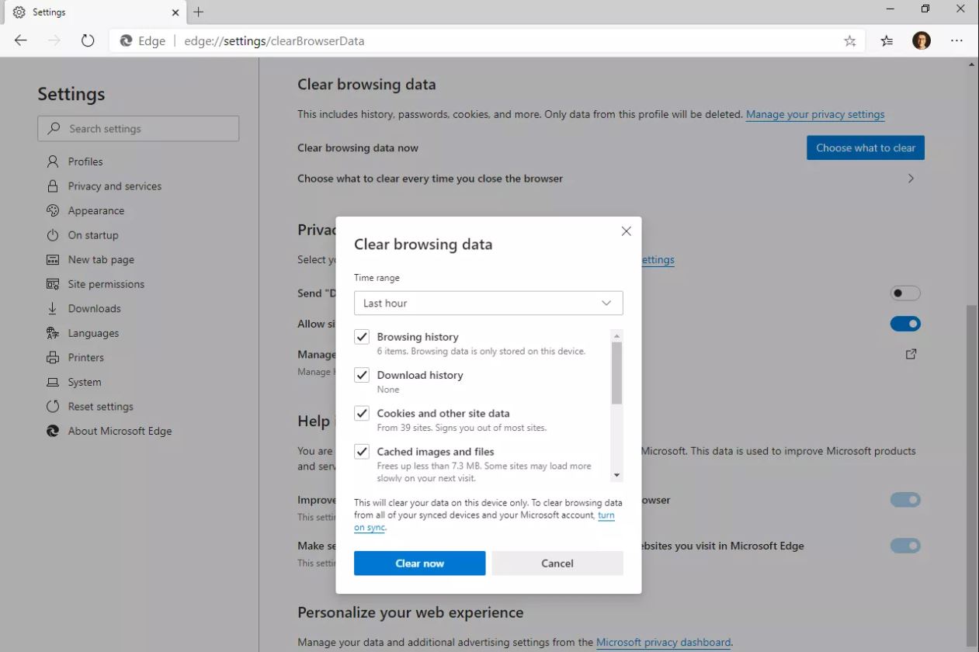Open the Edge settings and more menu
979x652 pixels.
[956, 41]
